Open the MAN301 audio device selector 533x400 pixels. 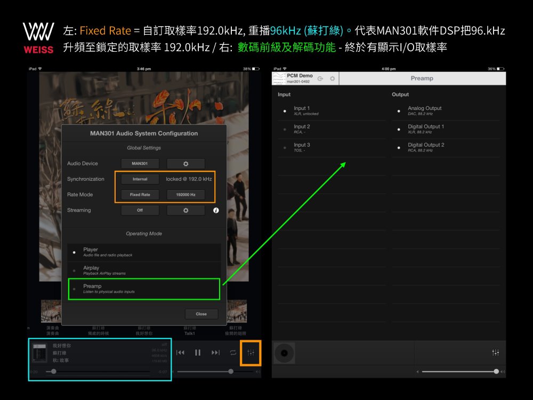(x=140, y=164)
